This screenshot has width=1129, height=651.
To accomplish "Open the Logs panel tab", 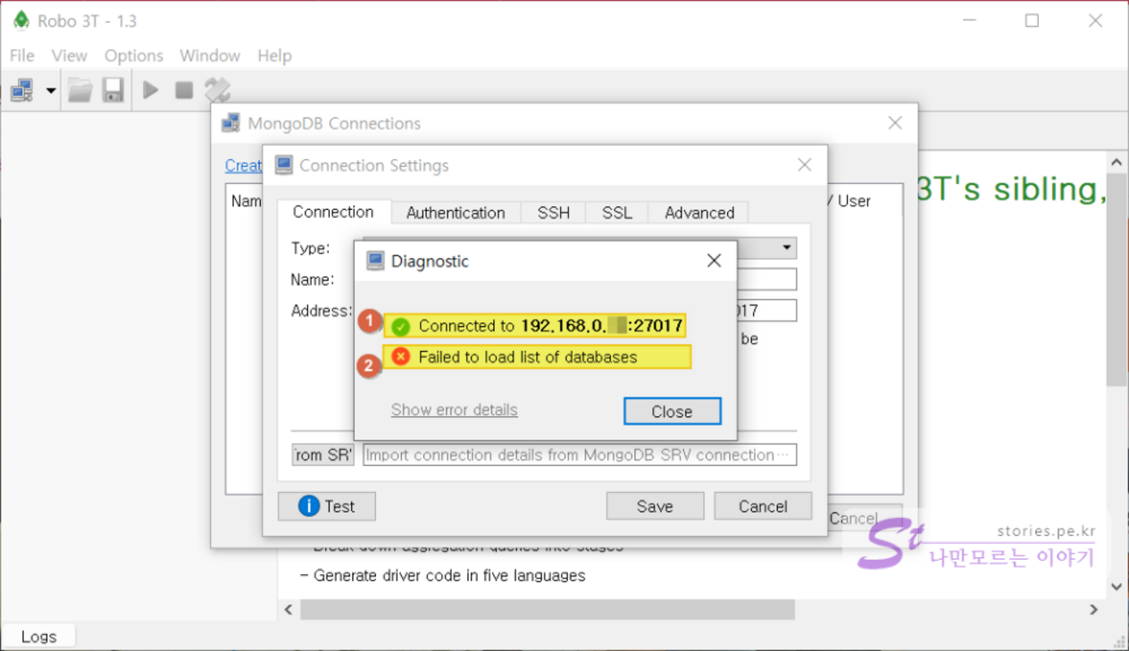I will tap(38, 637).
